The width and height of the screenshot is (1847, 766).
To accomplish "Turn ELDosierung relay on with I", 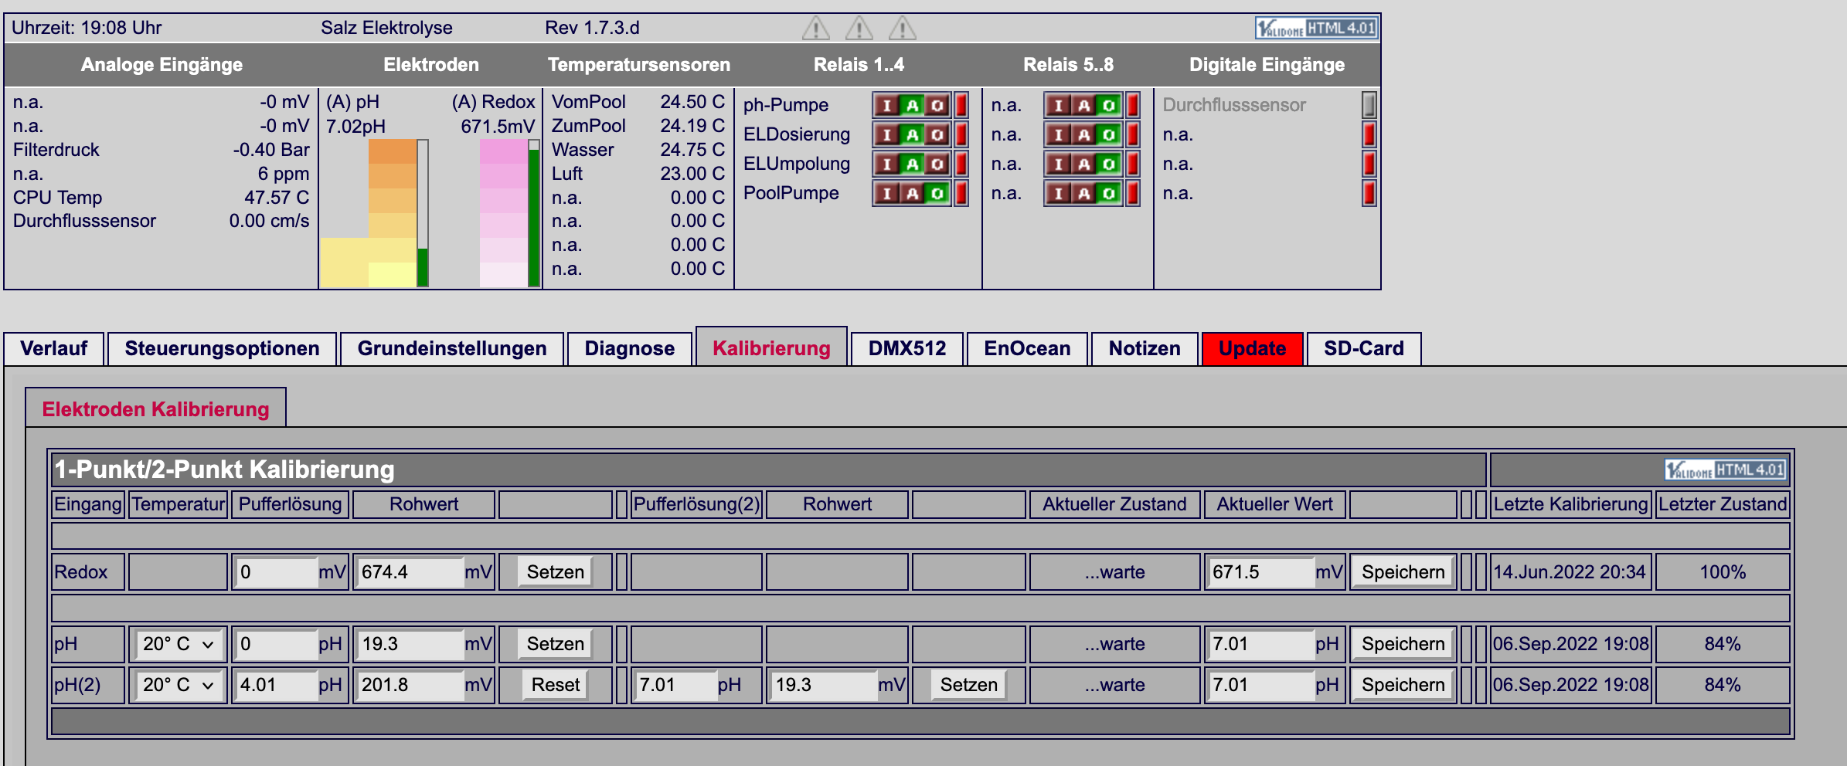I will point(887,134).
